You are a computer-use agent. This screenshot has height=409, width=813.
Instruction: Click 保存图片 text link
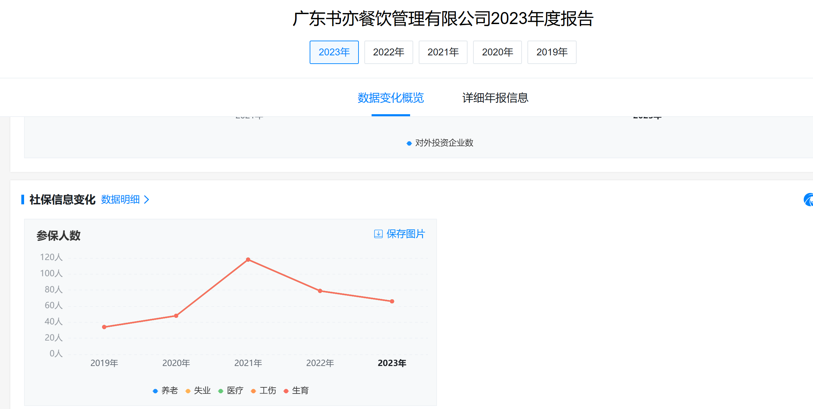[406, 234]
